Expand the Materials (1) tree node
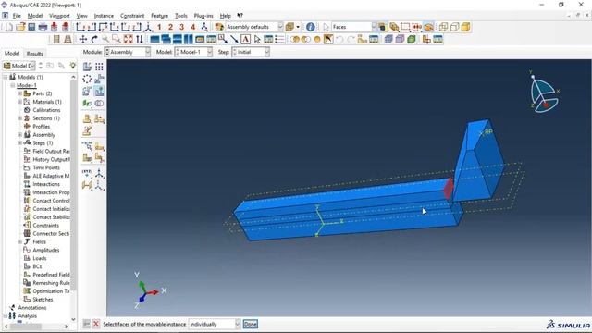 20,102
